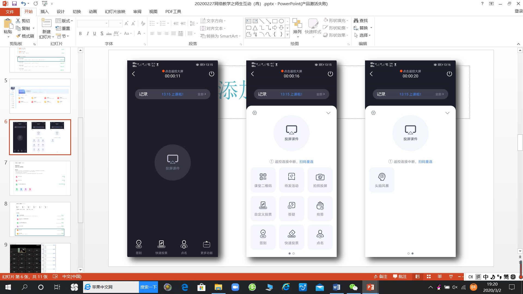Toggle Strikethrough formatting
523x294 pixels.
pos(109,33)
